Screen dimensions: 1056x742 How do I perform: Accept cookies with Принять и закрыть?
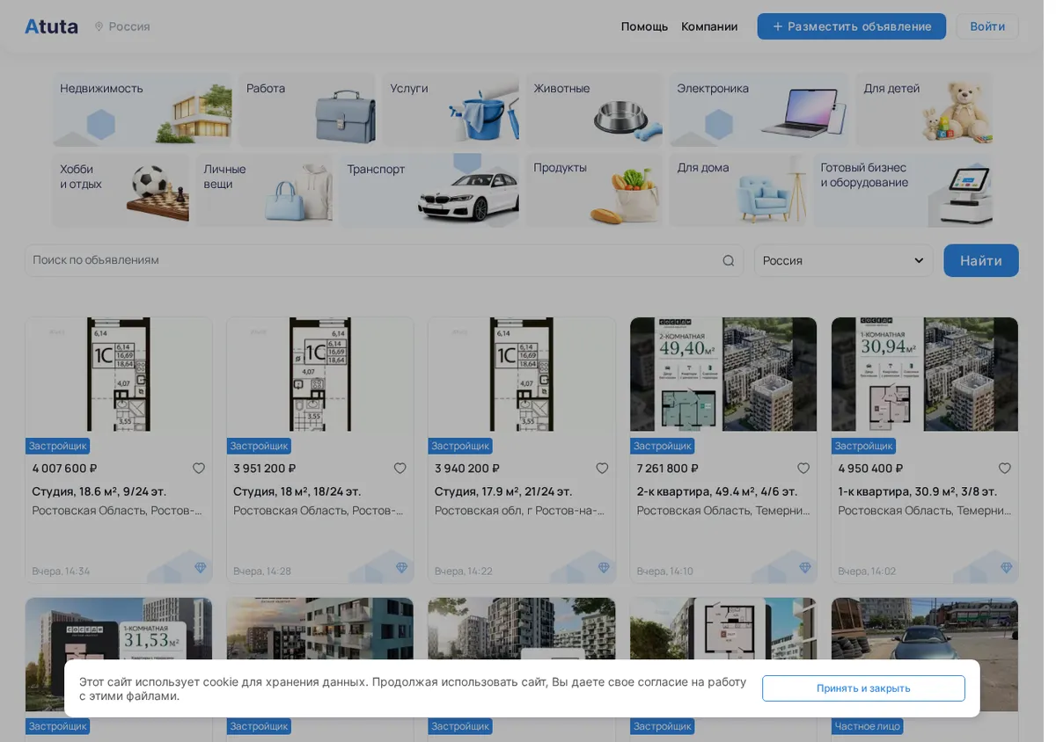[863, 688]
